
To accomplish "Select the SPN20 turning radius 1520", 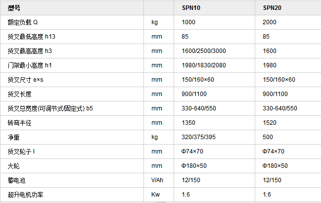I will 270,122.
